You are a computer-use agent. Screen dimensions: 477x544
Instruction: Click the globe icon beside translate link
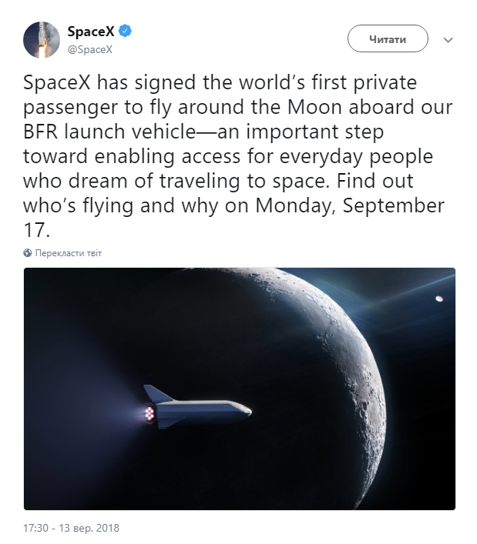tap(28, 253)
